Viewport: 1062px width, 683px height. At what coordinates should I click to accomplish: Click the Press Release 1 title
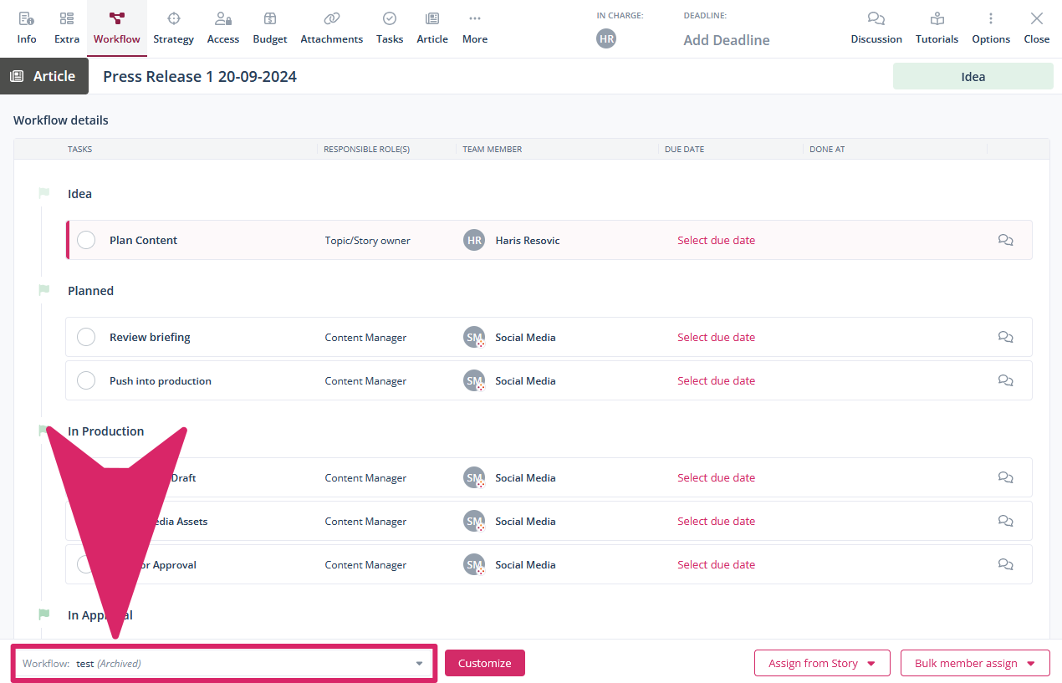pos(200,76)
